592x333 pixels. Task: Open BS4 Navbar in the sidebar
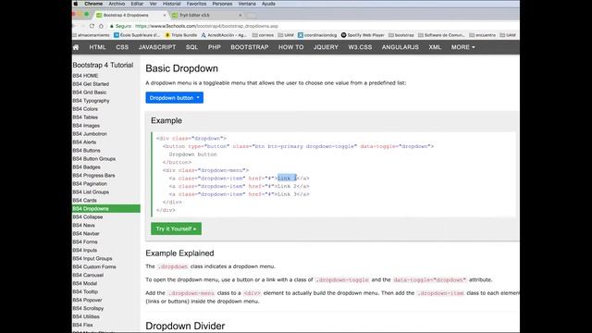pos(86,233)
